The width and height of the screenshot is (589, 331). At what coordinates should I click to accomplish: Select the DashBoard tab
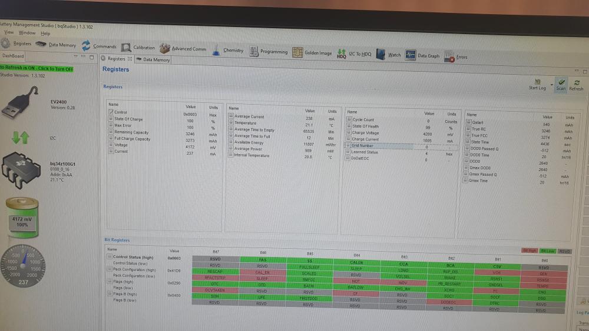click(x=13, y=56)
